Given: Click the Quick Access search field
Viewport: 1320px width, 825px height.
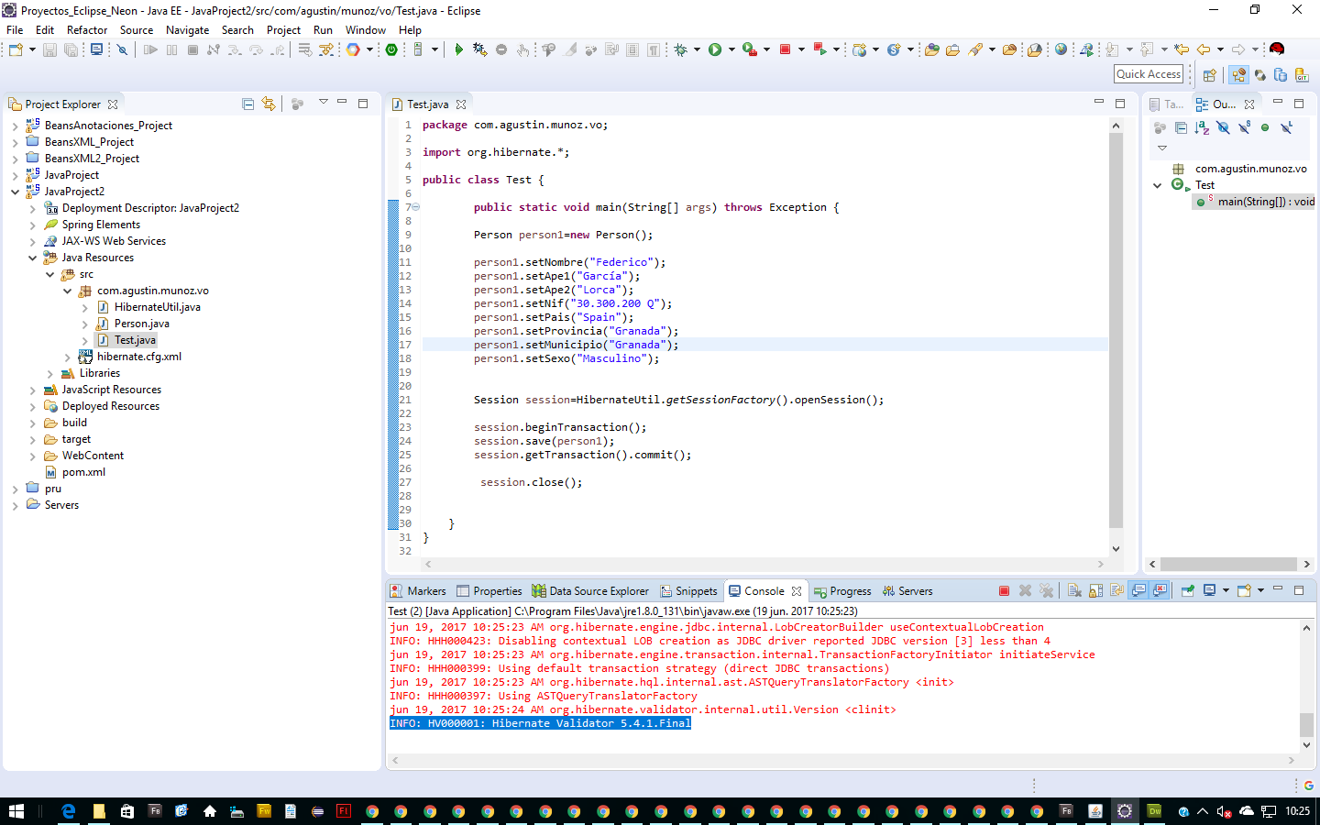Looking at the screenshot, I should [x=1149, y=74].
